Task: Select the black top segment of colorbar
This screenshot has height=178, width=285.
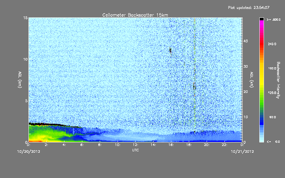Action: [261, 19]
